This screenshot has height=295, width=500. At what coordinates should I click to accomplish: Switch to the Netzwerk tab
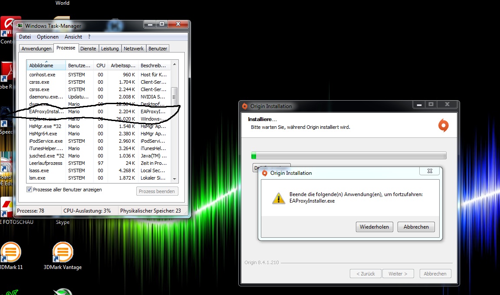134,49
